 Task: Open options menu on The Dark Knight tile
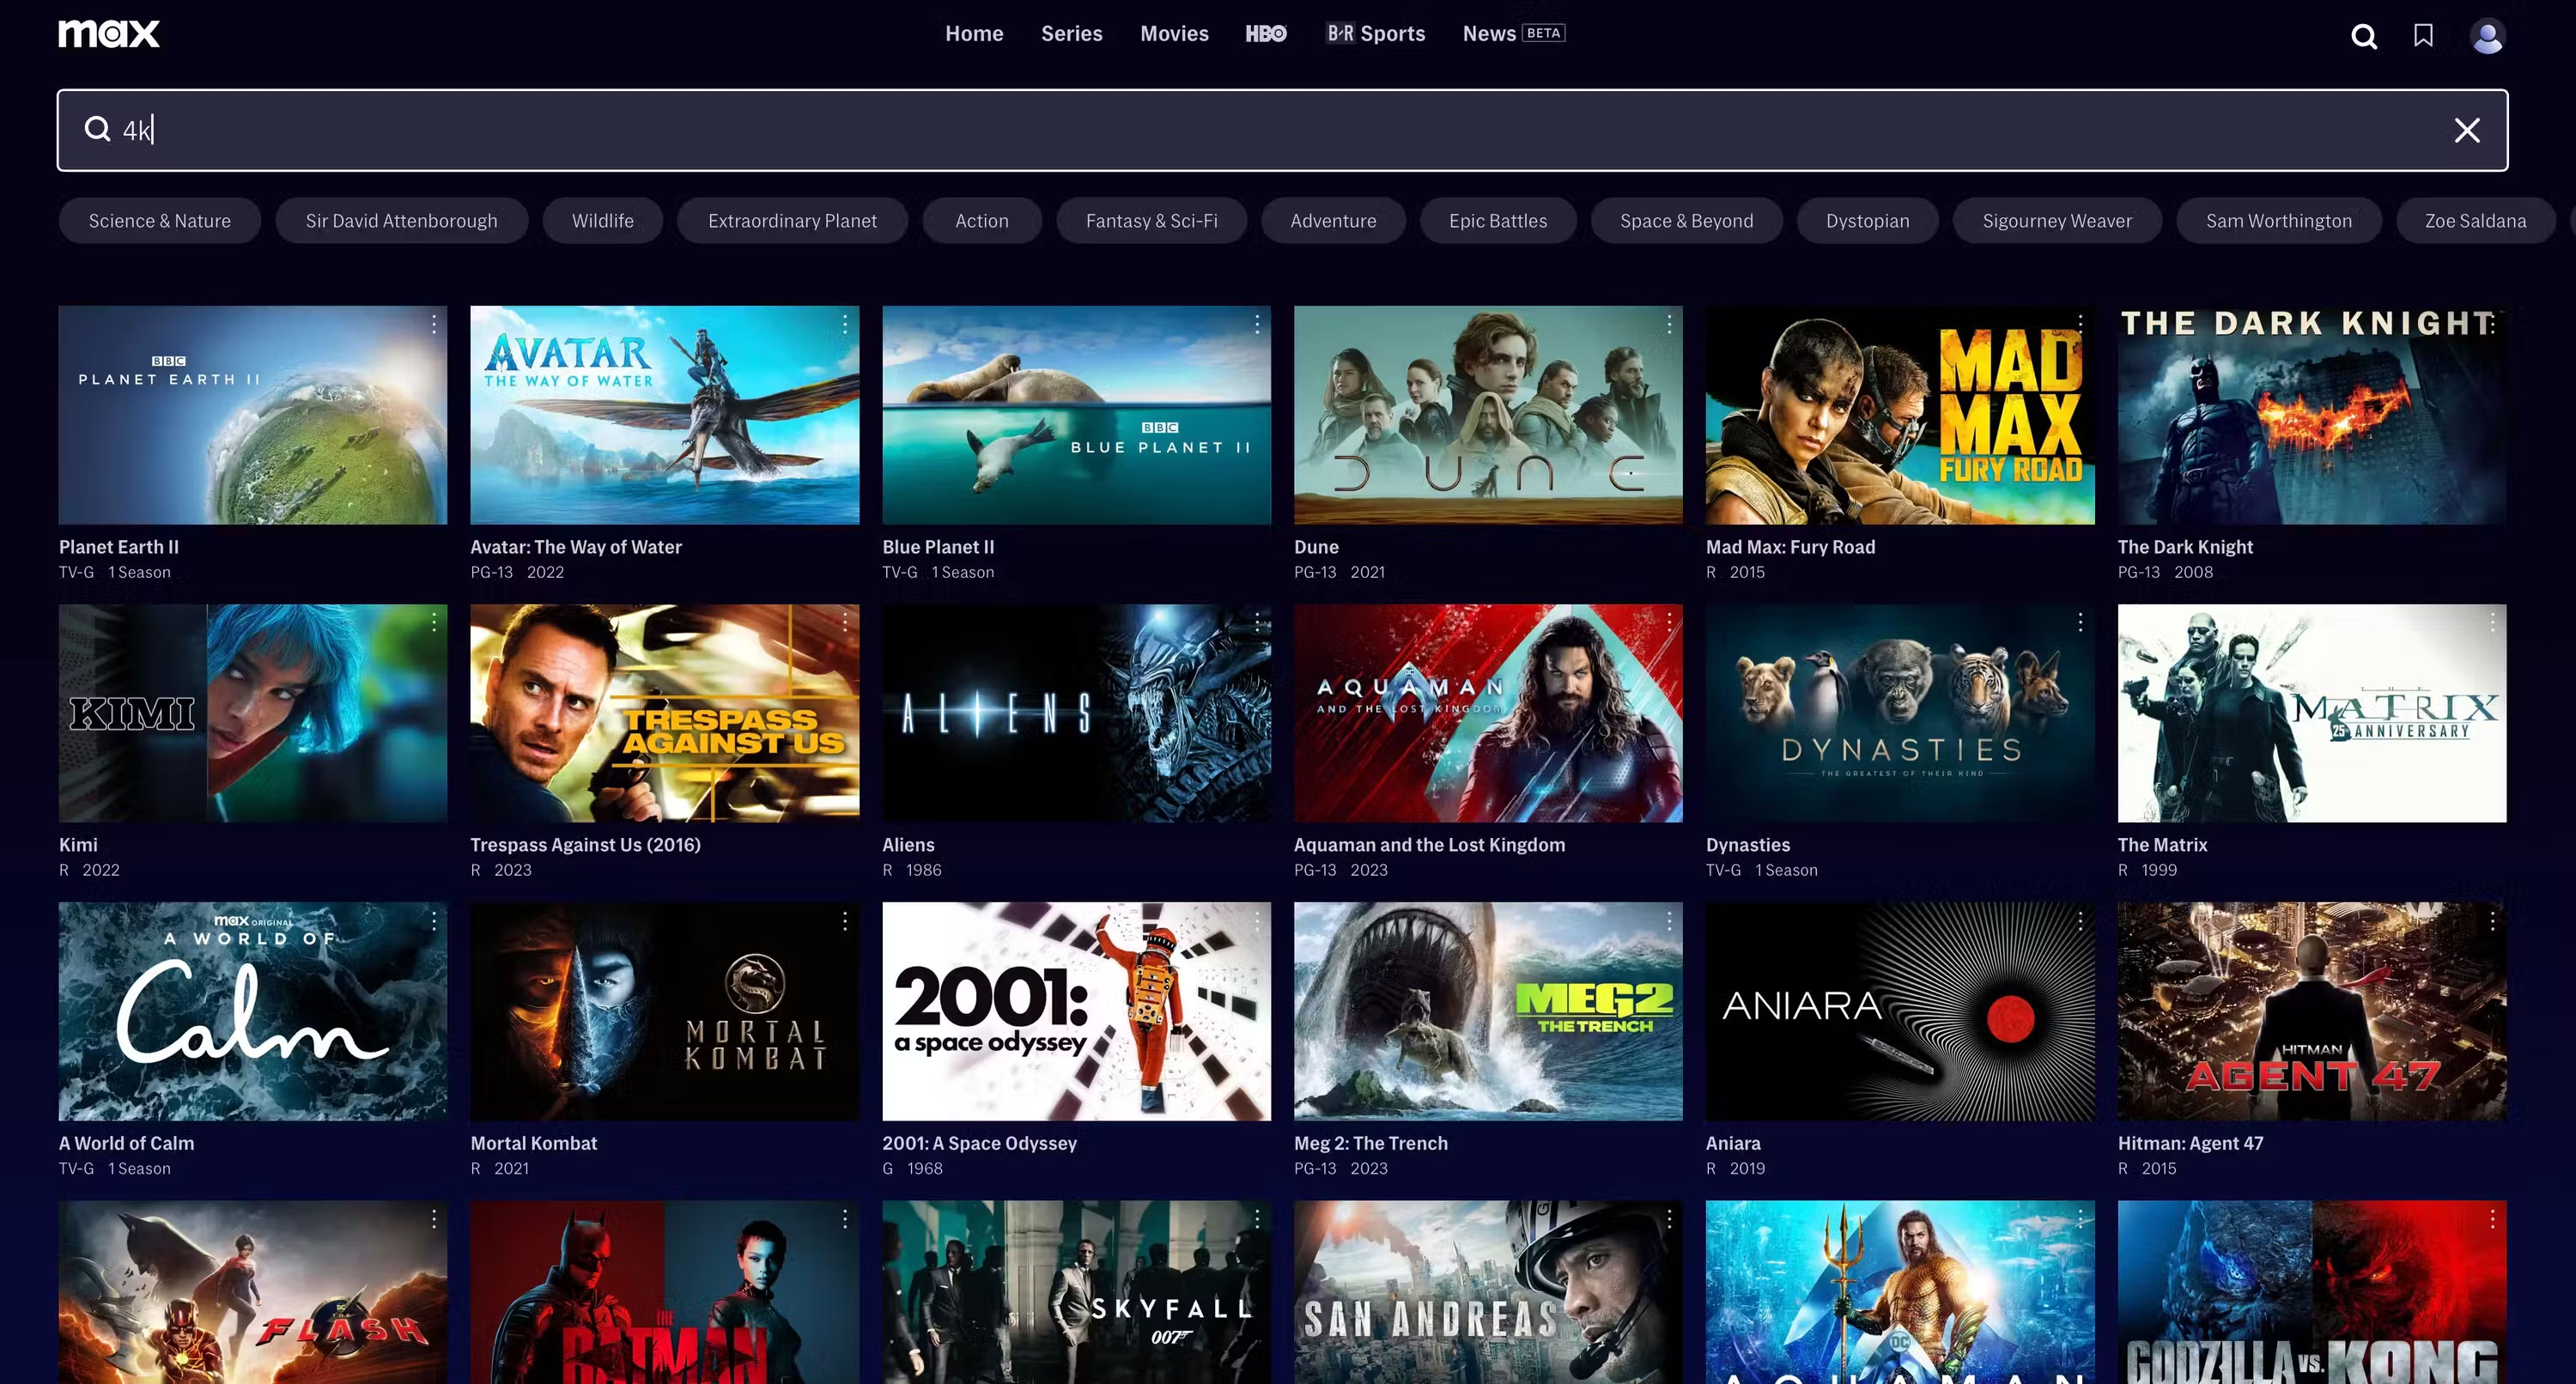point(2492,324)
